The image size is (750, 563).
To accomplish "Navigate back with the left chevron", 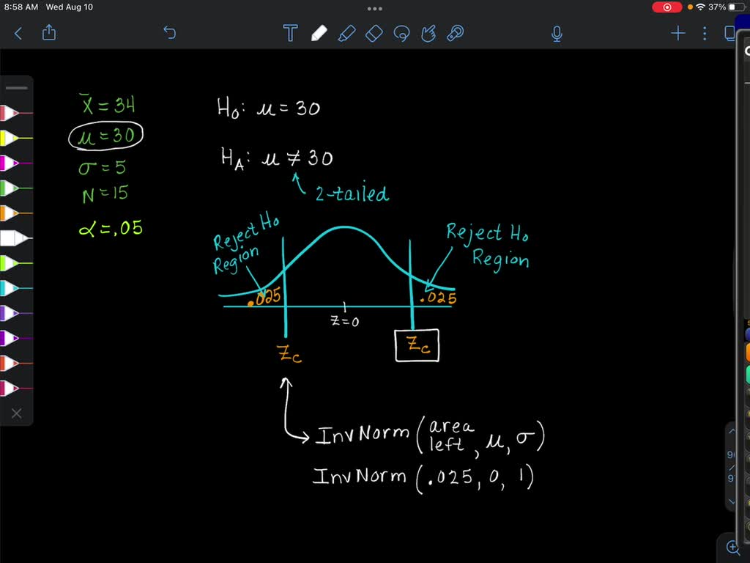I will pos(18,33).
